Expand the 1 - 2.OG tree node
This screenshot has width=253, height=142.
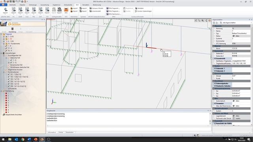coord(4,37)
